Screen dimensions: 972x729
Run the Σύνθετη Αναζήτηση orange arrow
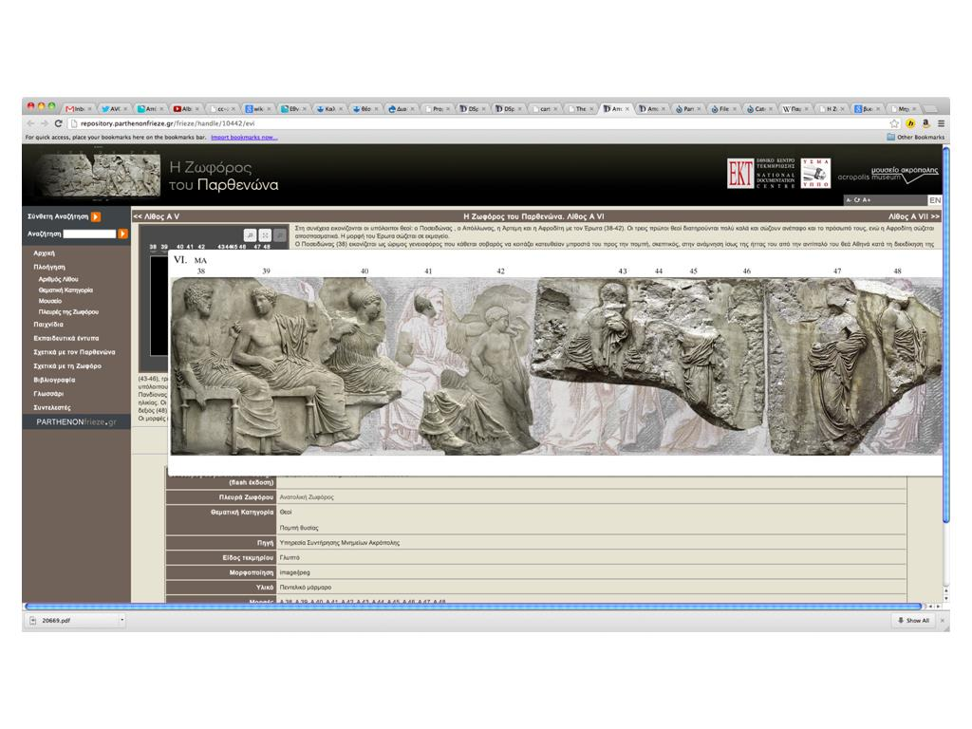(96, 216)
